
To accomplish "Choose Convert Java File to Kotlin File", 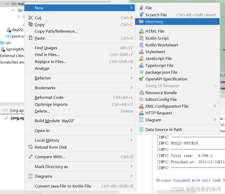I will tap(80, 186).
